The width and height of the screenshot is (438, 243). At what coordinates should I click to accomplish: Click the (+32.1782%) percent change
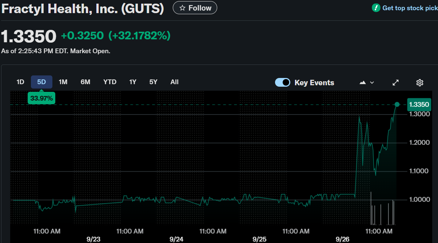coord(140,36)
